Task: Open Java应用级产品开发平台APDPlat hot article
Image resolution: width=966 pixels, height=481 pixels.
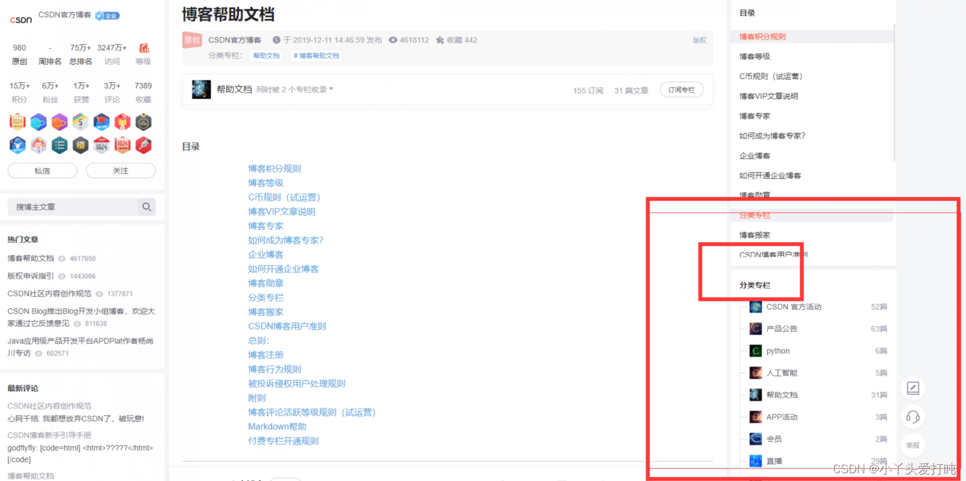Action: tap(80, 347)
